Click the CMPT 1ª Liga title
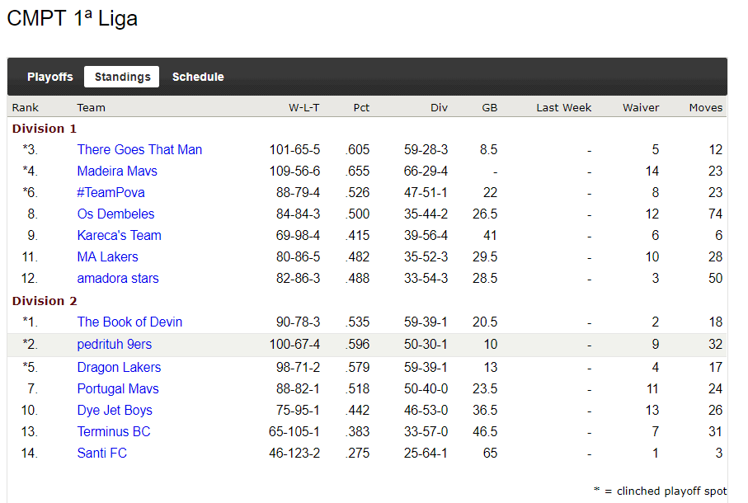748x503 pixels. pyautogui.click(x=72, y=19)
